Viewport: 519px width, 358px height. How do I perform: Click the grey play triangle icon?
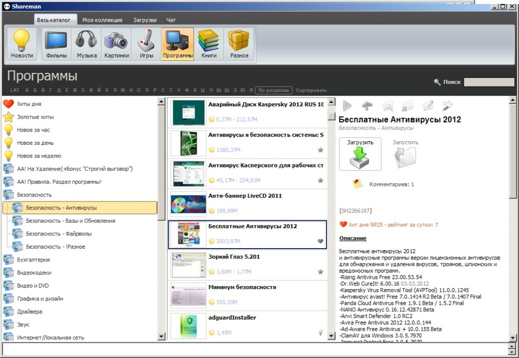tap(347, 106)
